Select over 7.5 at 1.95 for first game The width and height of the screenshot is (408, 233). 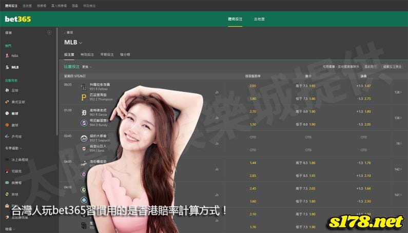[305, 86]
